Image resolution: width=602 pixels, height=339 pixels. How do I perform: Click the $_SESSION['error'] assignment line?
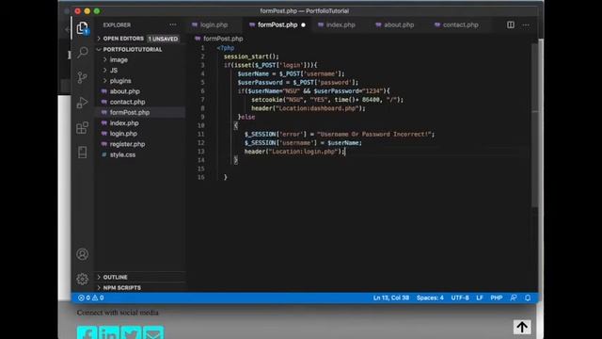coord(340,134)
